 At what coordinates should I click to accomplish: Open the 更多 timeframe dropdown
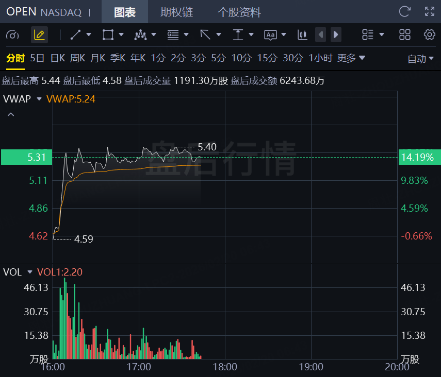[351, 58]
